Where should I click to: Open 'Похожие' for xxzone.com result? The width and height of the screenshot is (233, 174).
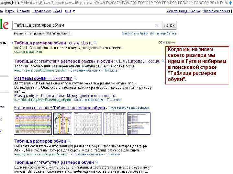(x=110, y=70)
